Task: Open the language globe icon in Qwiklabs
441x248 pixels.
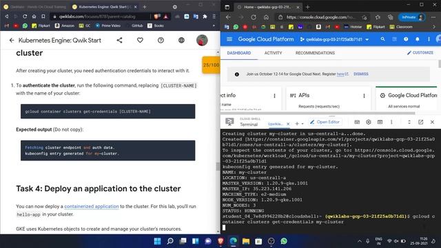Action: coord(181,40)
